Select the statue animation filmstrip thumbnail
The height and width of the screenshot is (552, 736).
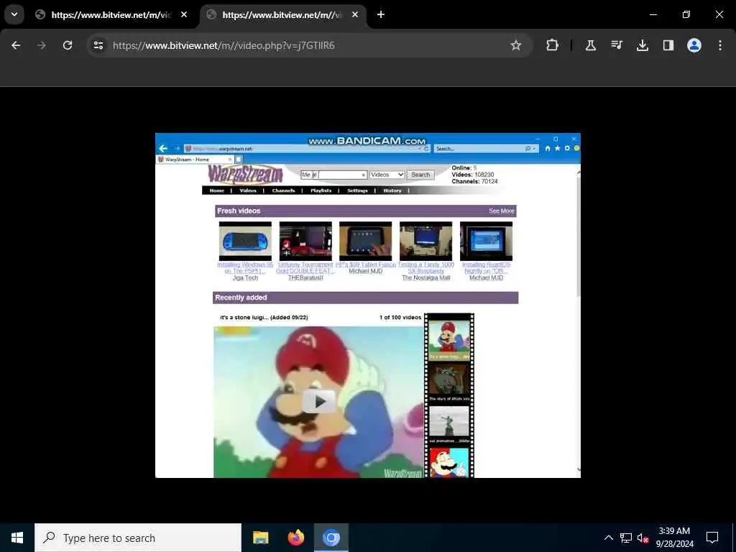click(449, 425)
